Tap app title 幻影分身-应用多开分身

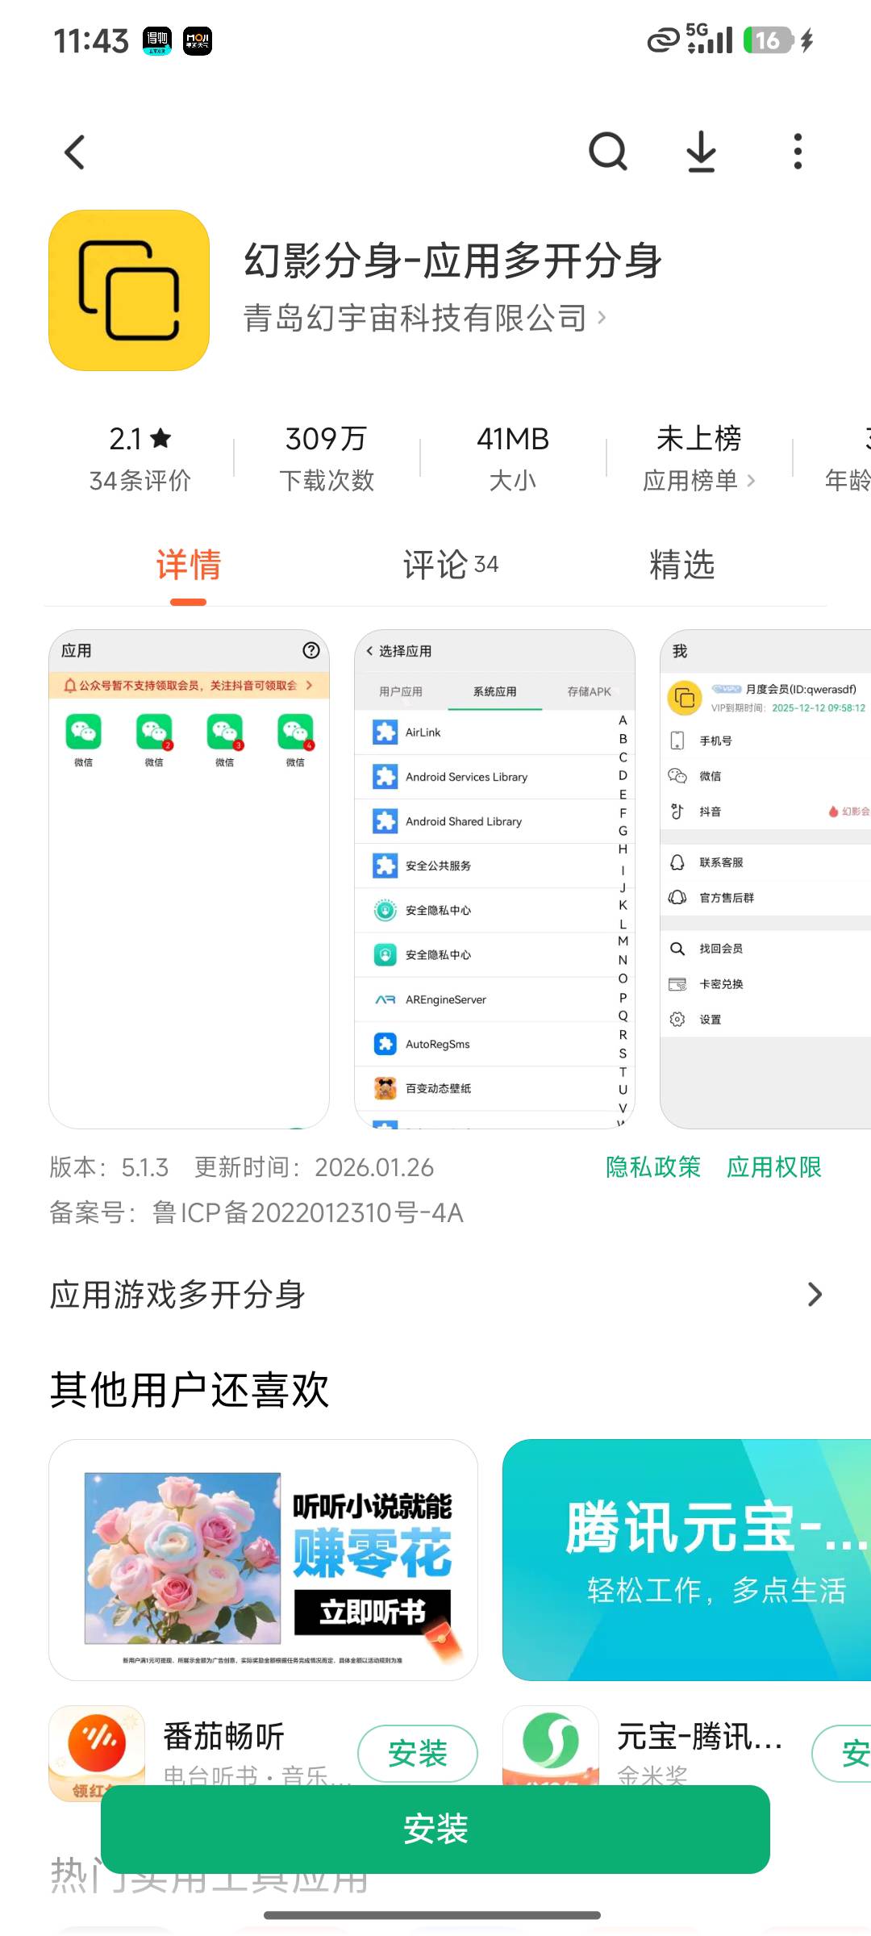[453, 261]
